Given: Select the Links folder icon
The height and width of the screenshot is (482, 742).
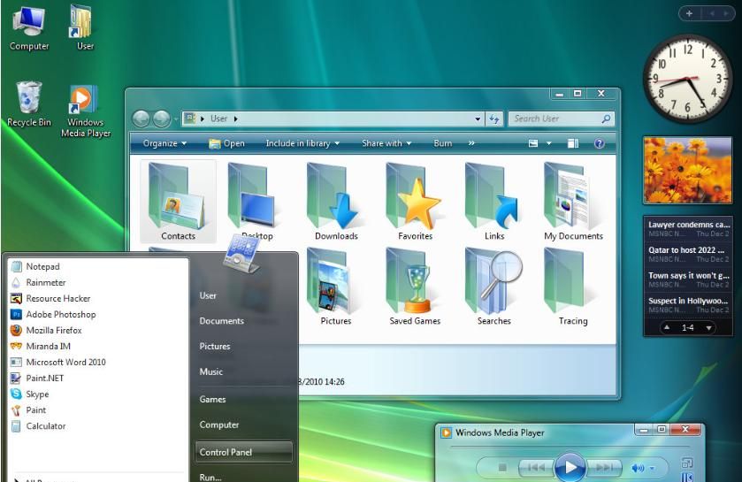Looking at the screenshot, I should pyautogui.click(x=494, y=201).
